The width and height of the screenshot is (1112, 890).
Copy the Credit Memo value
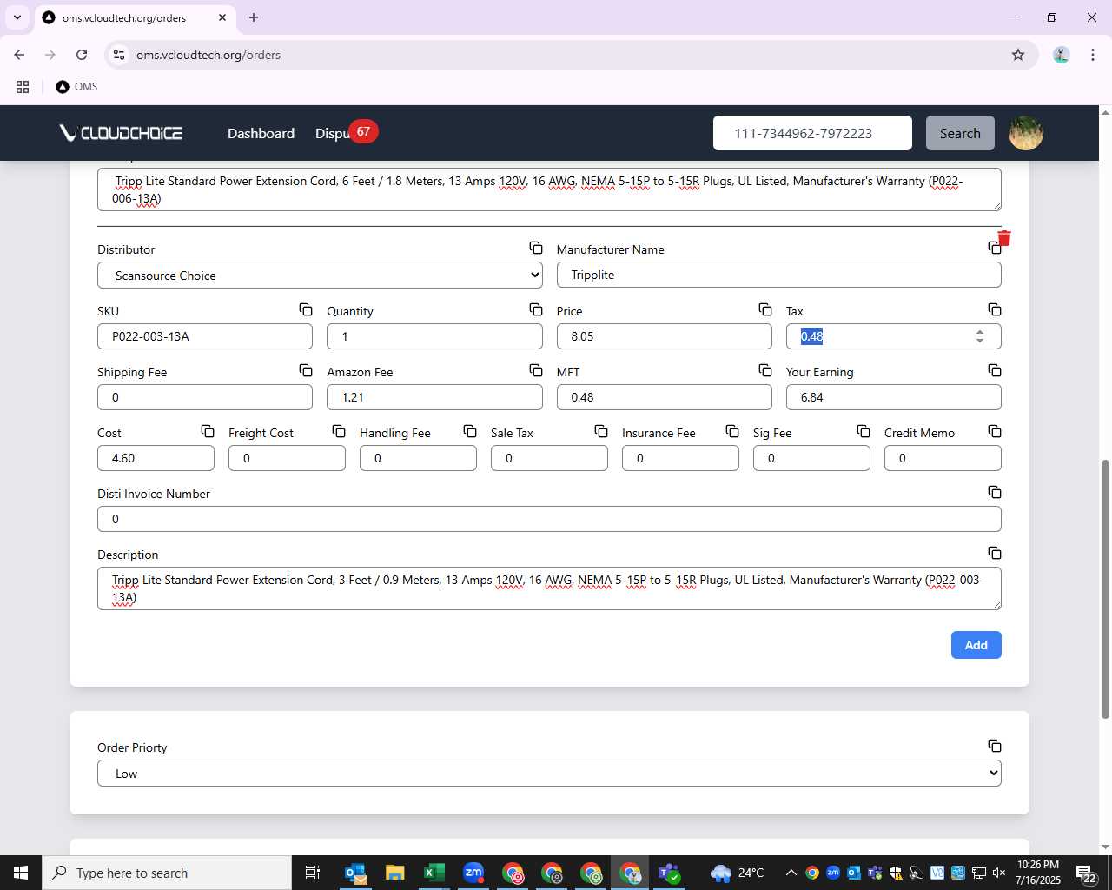click(x=995, y=431)
